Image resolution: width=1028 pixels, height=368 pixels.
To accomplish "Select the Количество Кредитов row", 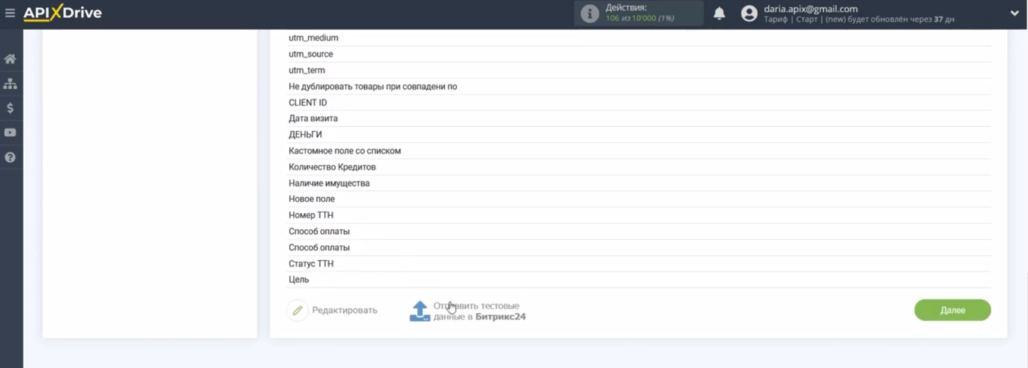I will [x=639, y=167].
